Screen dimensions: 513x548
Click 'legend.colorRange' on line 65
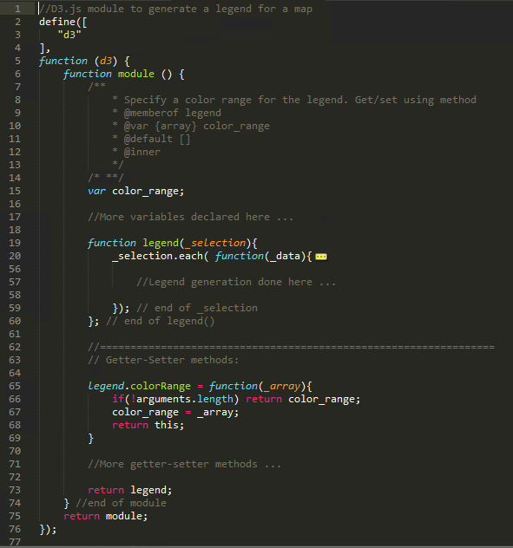click(139, 386)
